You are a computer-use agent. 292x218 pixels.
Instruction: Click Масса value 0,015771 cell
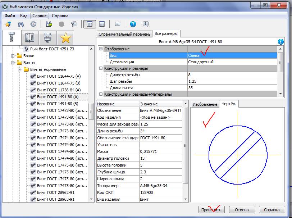[161, 151]
